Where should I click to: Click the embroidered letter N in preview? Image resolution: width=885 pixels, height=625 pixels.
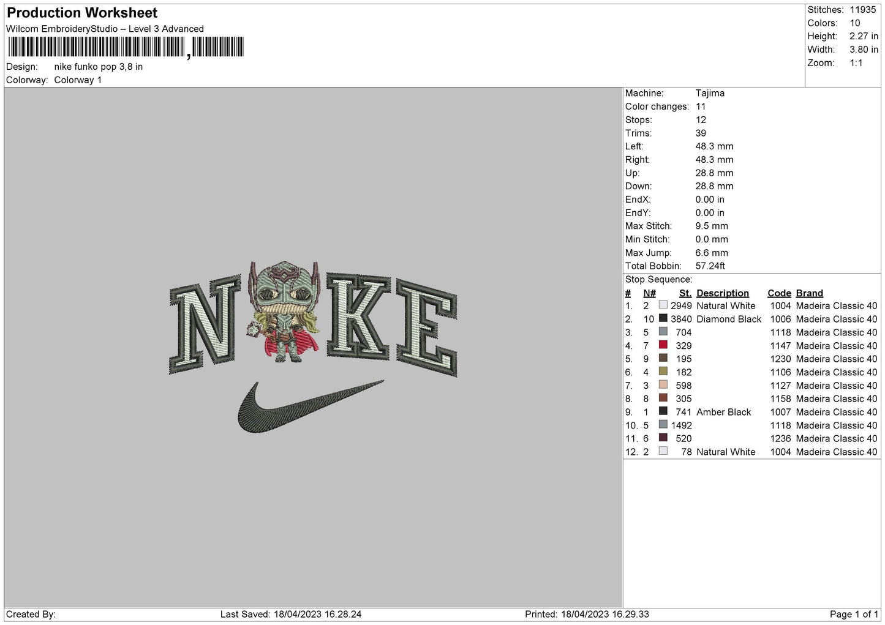tap(204, 324)
